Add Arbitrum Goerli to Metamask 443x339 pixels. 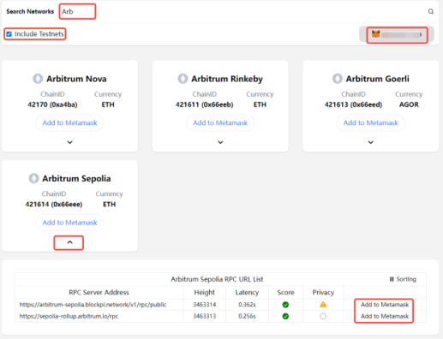point(371,123)
